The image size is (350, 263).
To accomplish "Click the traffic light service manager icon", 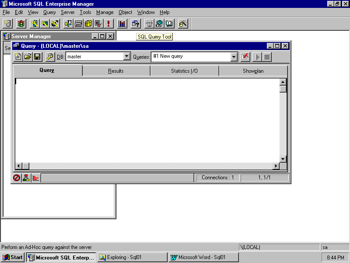I will (x=21, y=24).
